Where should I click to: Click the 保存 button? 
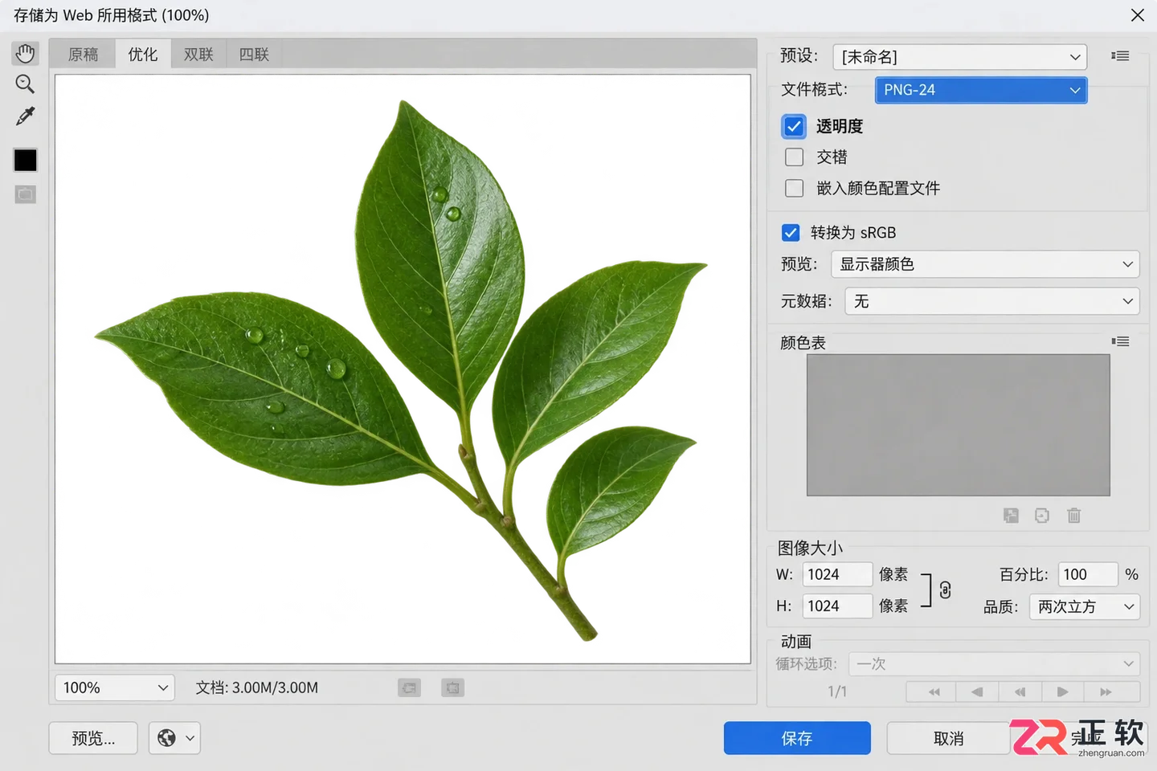click(797, 738)
